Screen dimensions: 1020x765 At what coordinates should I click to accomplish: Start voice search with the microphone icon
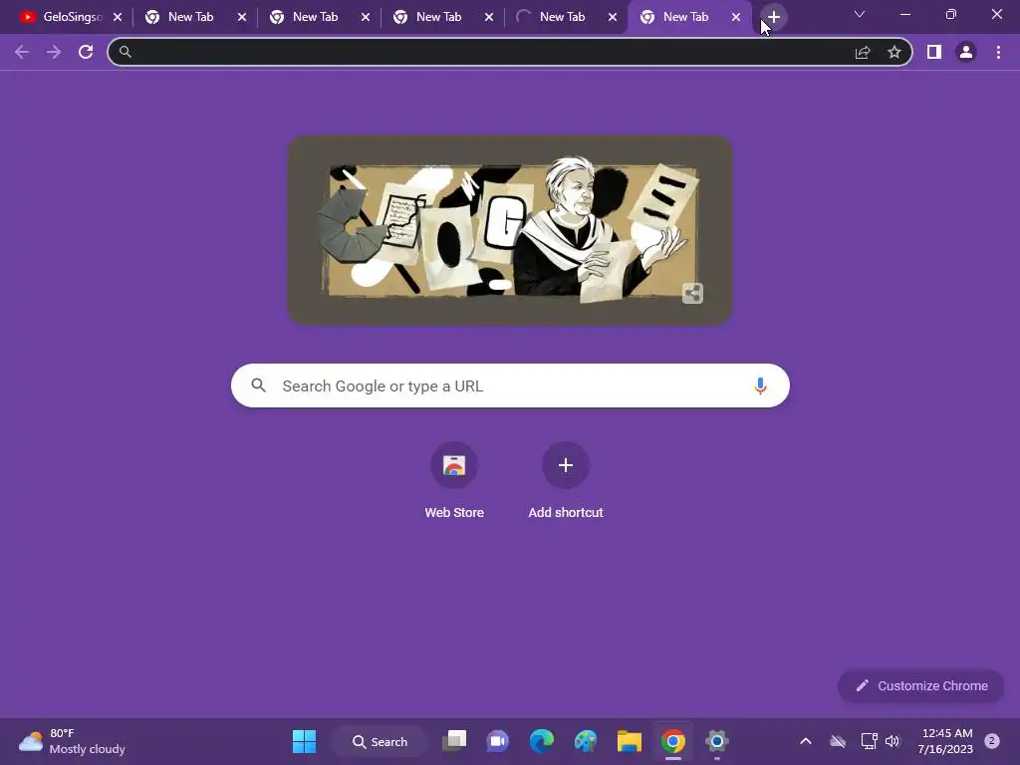(x=760, y=385)
